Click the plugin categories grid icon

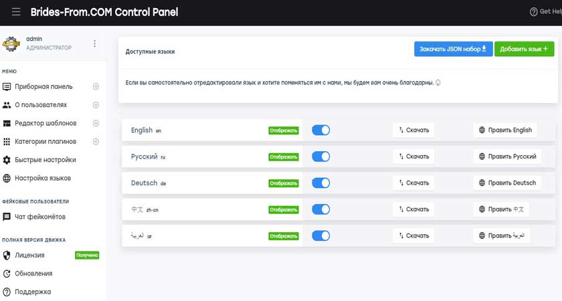[x=7, y=142]
